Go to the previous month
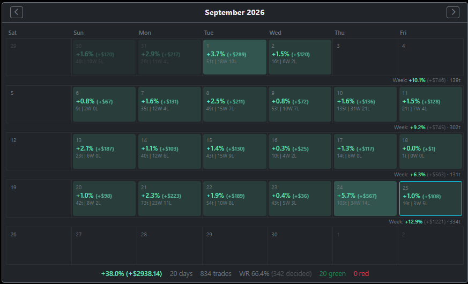Screen dimensions: 468x284 tap(17, 12)
